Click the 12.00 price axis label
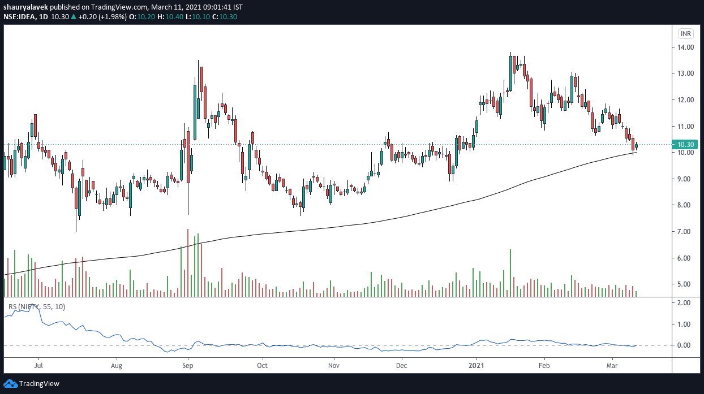The width and height of the screenshot is (704, 394). pos(686,100)
